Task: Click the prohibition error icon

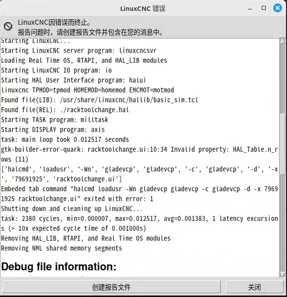Action: 8,26
